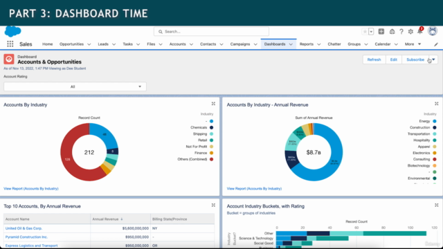The width and height of the screenshot is (443, 249).
Task: Expand the Annual Revenue chart component
Action: [x=437, y=104]
